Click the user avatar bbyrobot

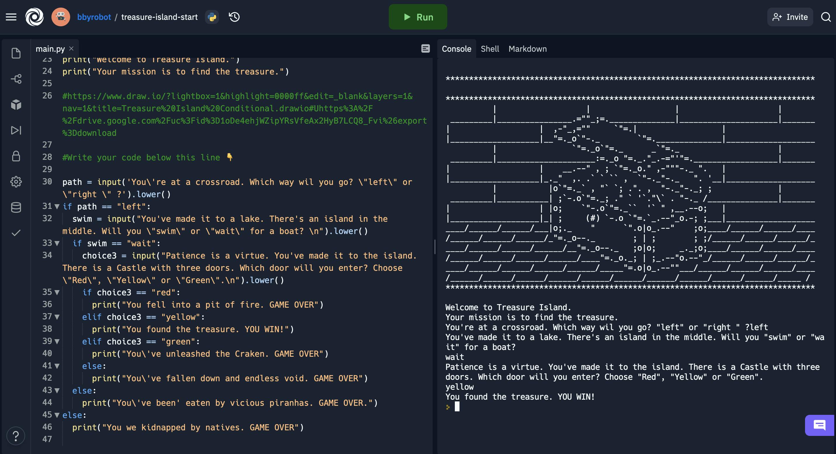(61, 16)
